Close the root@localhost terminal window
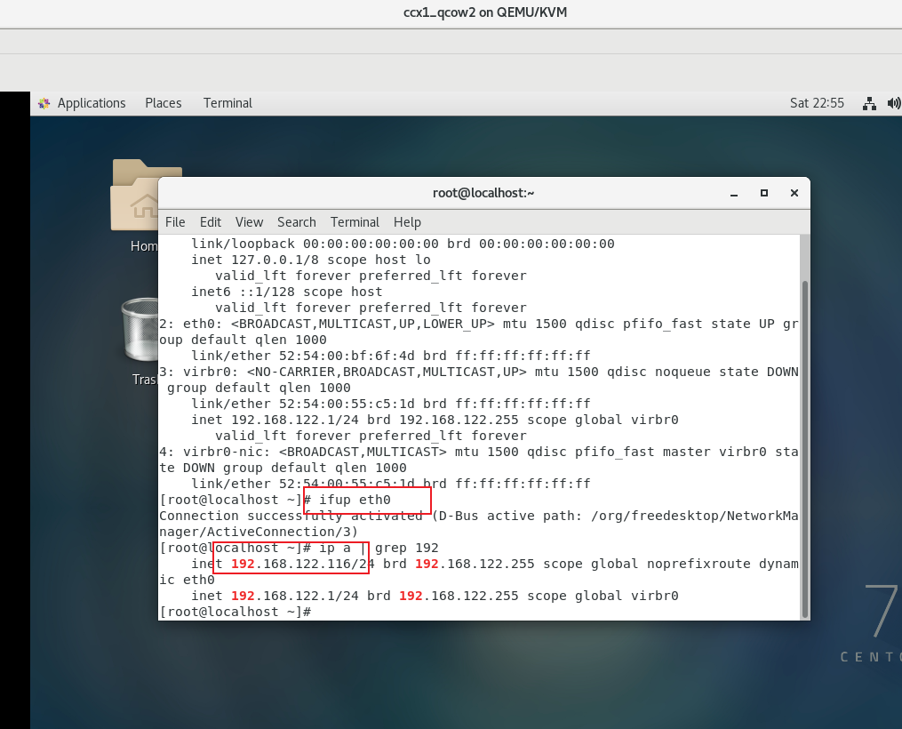Image resolution: width=902 pixels, height=729 pixels. coord(794,193)
